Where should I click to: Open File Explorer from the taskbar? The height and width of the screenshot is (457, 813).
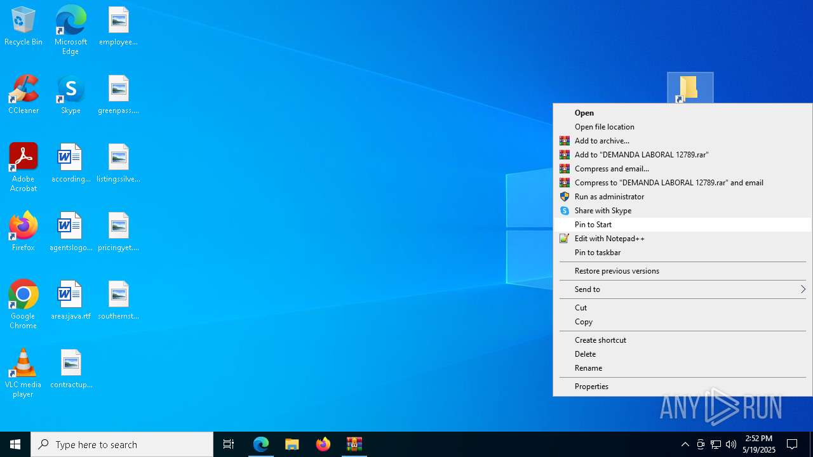[292, 444]
